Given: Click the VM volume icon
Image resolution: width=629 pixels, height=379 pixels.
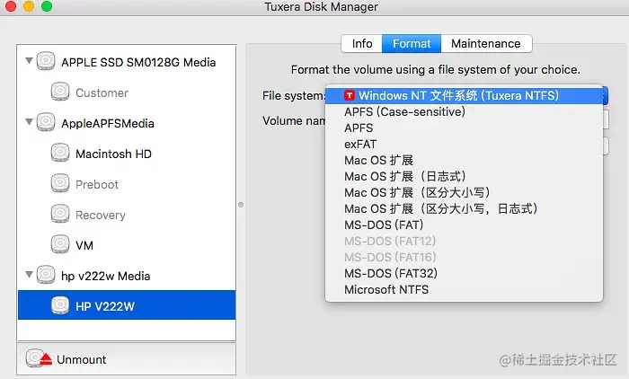Looking at the screenshot, I should coord(60,244).
